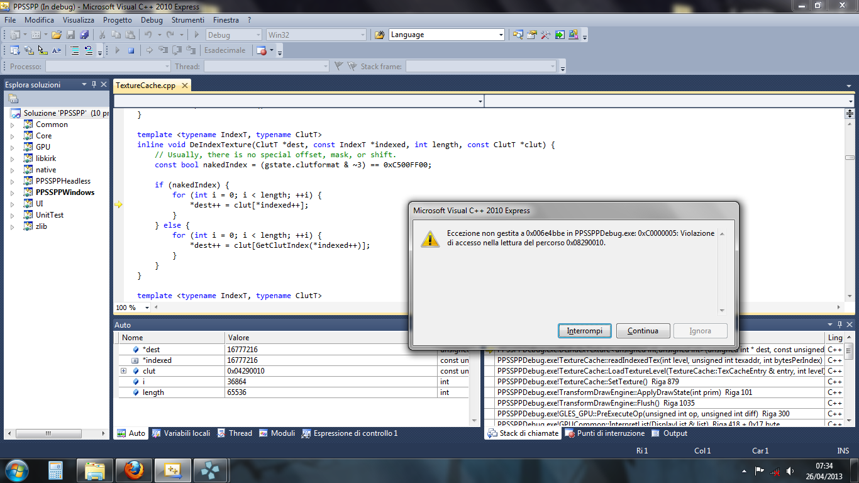Click the Find in Files icon left of Language box
This screenshot has height=483, width=859.
coord(379,35)
